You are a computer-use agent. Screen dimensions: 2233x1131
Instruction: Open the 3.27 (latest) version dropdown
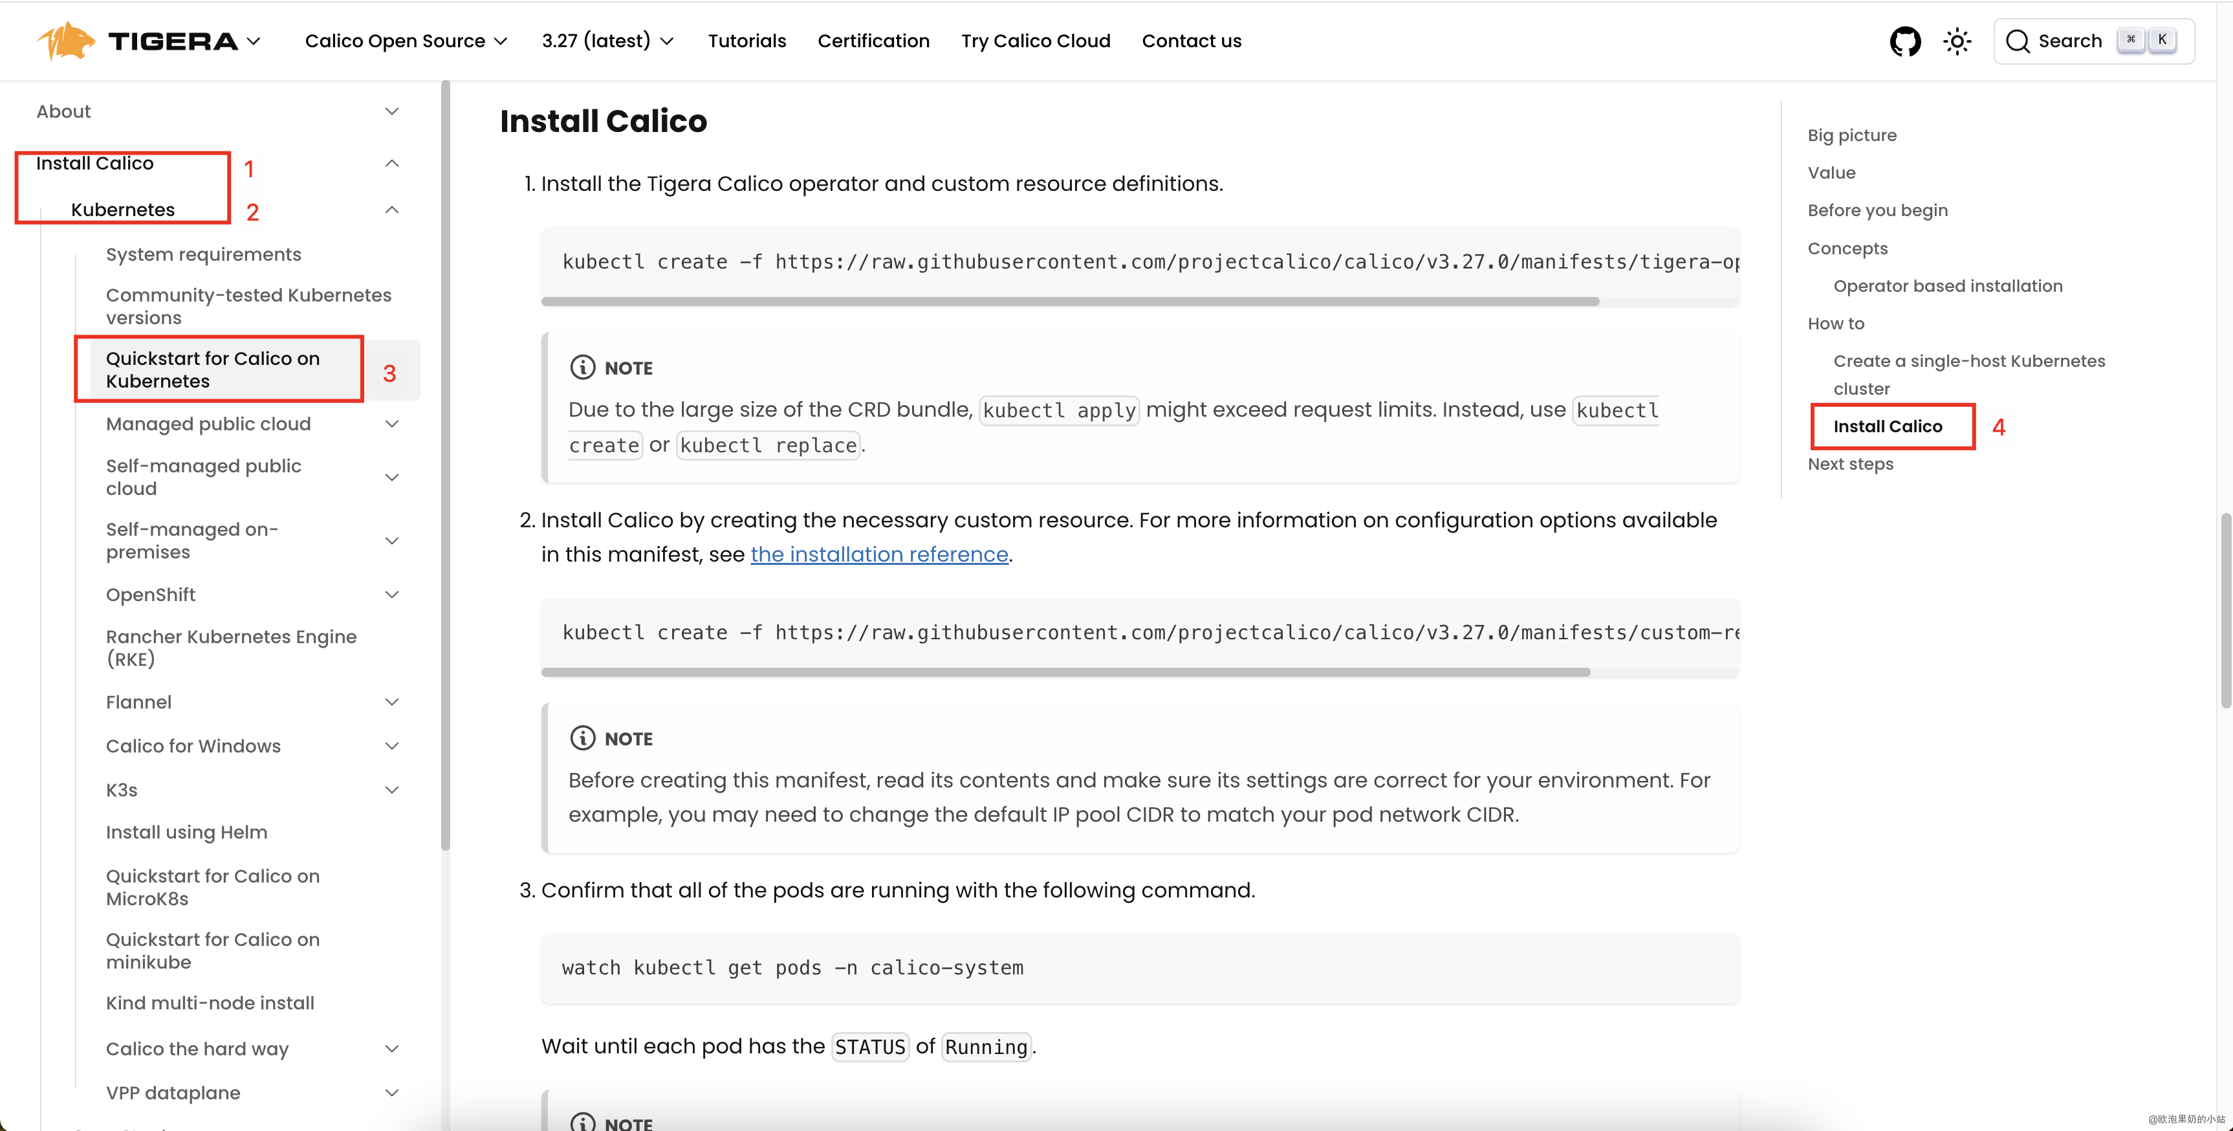click(x=607, y=41)
